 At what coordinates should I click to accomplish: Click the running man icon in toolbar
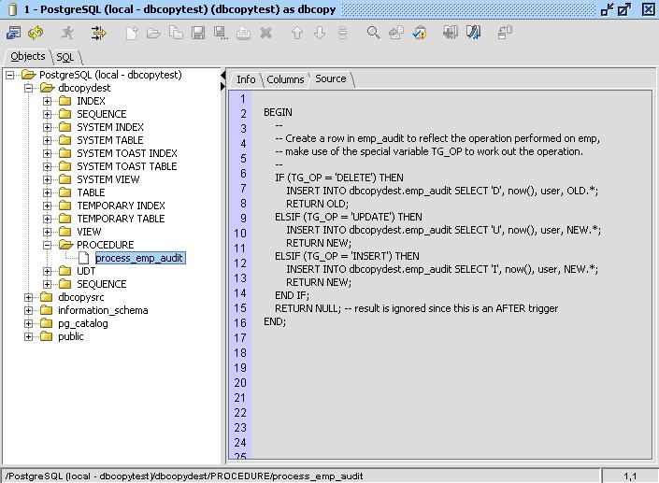pyautogui.click(x=67, y=33)
